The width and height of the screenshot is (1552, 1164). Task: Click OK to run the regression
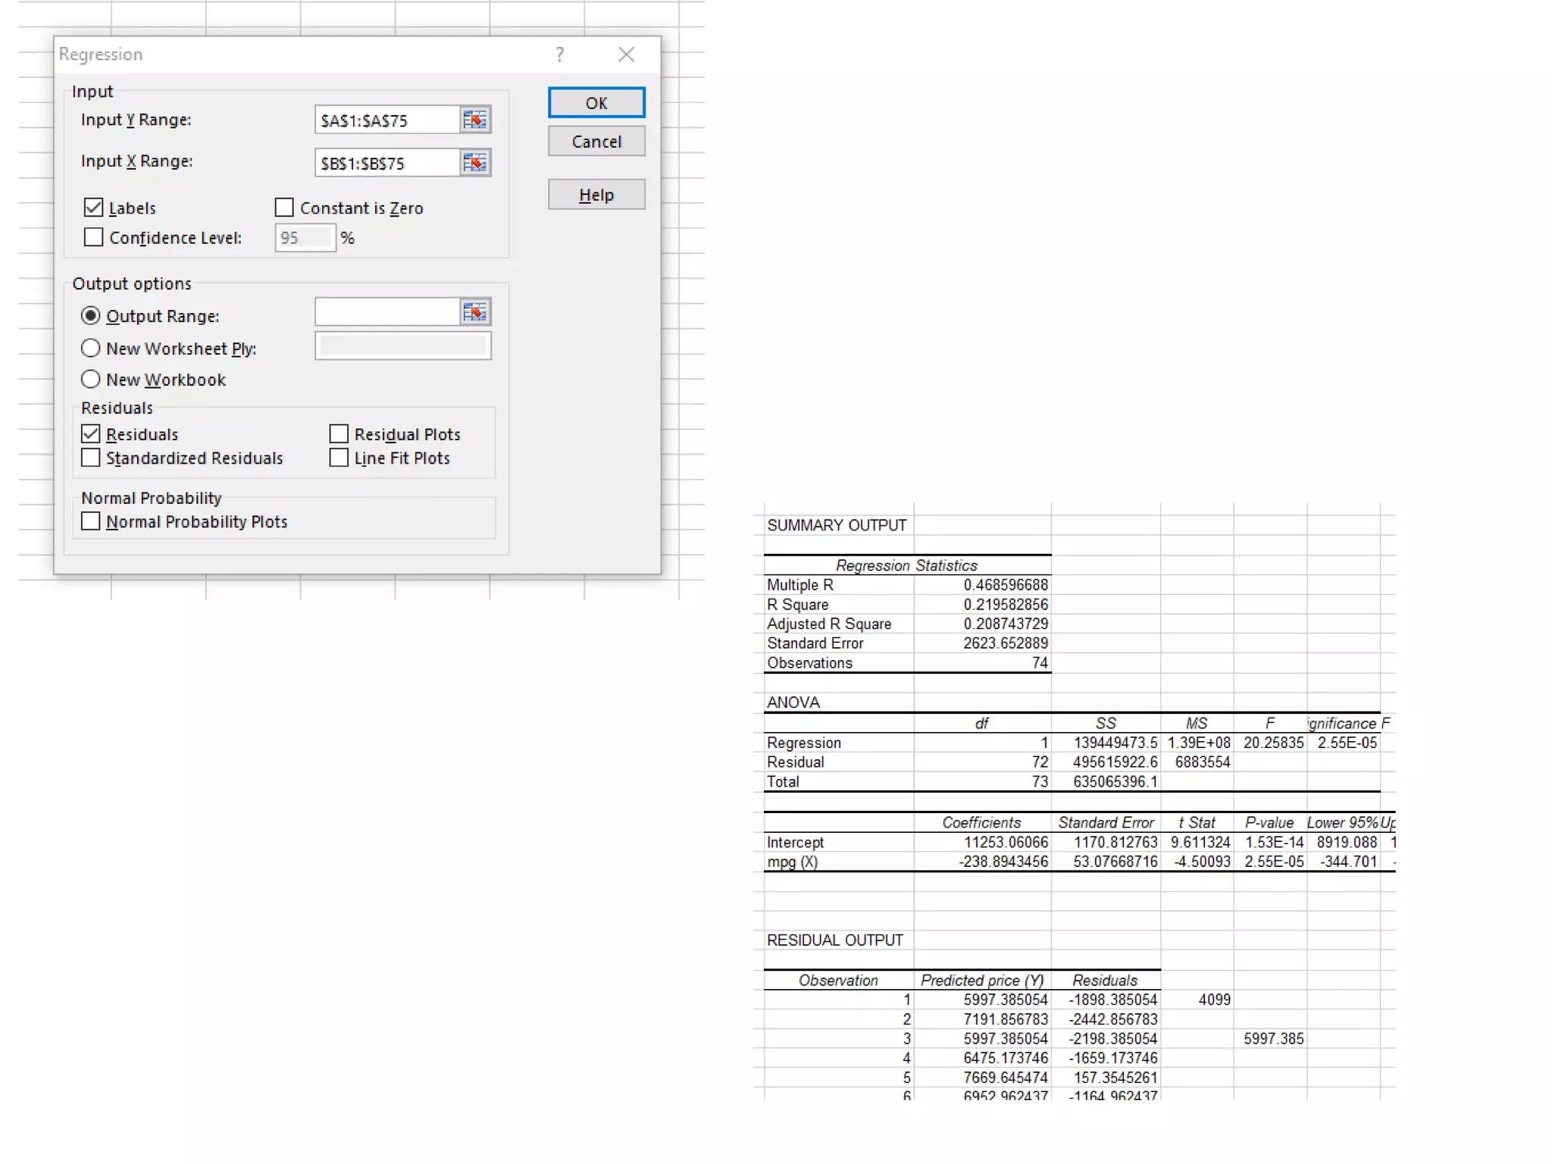(596, 103)
